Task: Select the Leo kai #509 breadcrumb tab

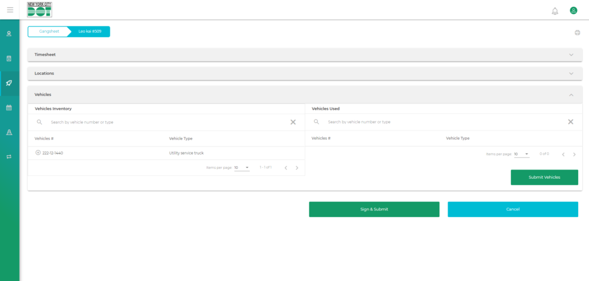Action: (90, 32)
